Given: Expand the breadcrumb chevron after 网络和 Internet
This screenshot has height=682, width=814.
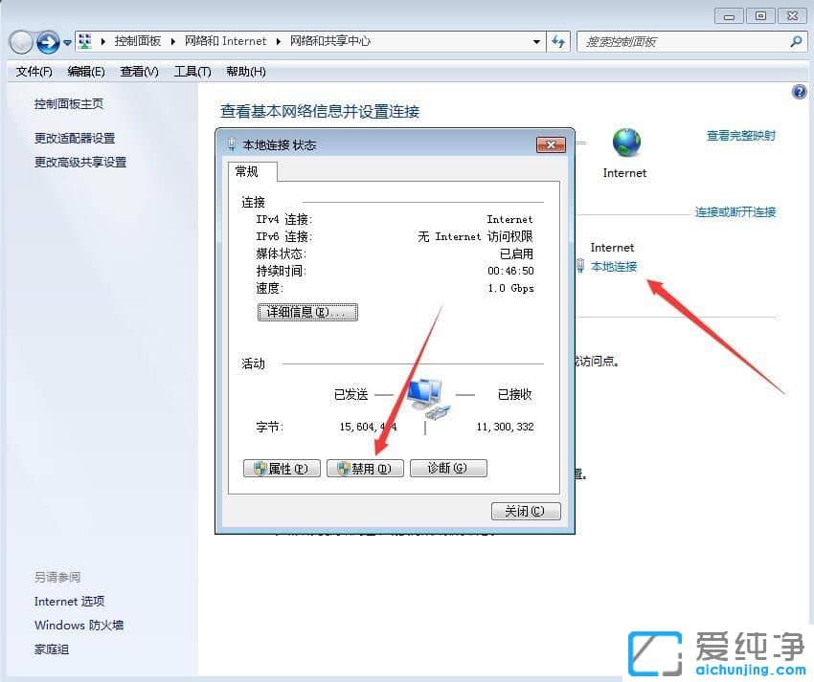Looking at the screenshot, I should [x=280, y=41].
